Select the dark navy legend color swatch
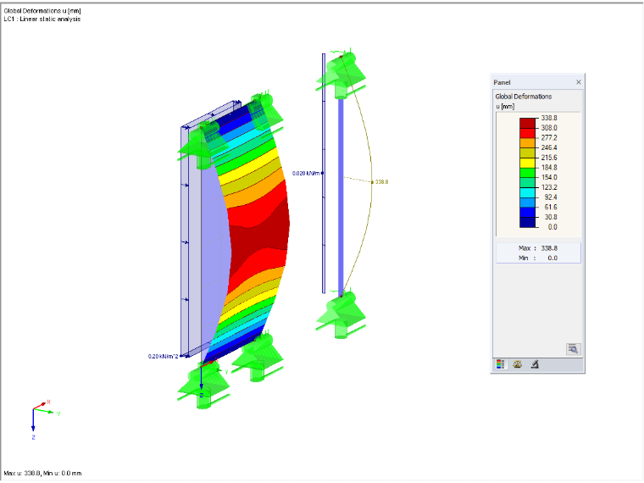This screenshot has width=644, height=483. [527, 222]
